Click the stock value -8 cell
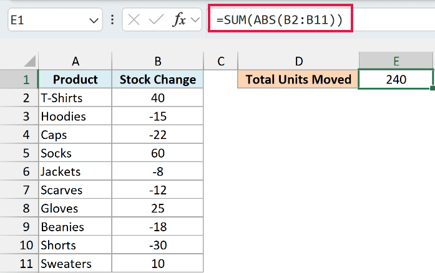Screen dimensions: 435x273 pos(157,171)
